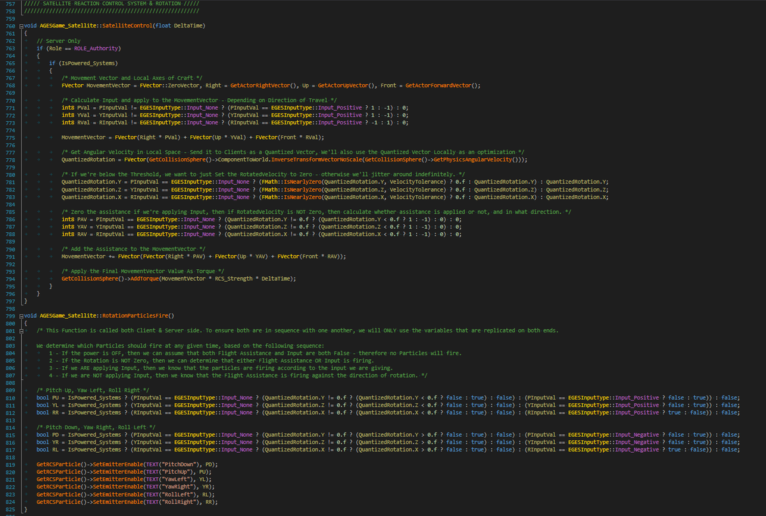This screenshot has height=516, width=766.
Task: Click IsPowered_Systems in the line 765 if statement
Action: [x=88, y=63]
